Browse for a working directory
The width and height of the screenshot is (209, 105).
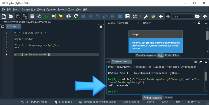click(x=197, y=16)
